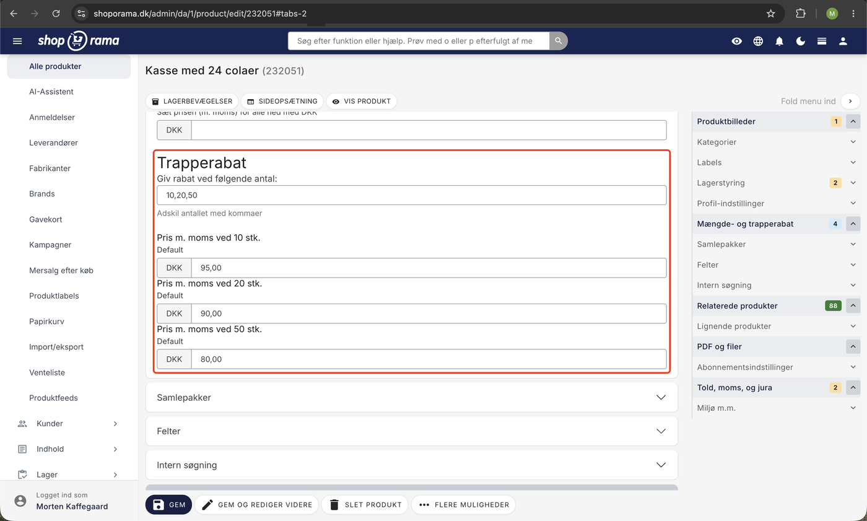The width and height of the screenshot is (867, 521).
Task: Open Alle produkter in sidebar
Action: (69, 66)
